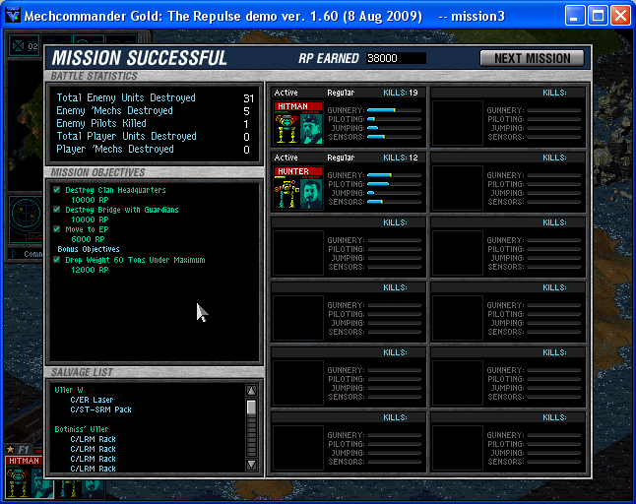Click the 6000 RP reward under Move to EP
Viewport: 636px width, 504px height.
[x=90, y=239]
